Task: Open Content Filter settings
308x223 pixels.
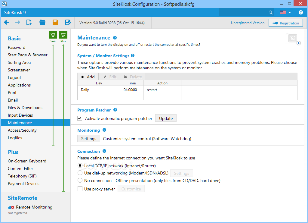Action: [x=20, y=168]
